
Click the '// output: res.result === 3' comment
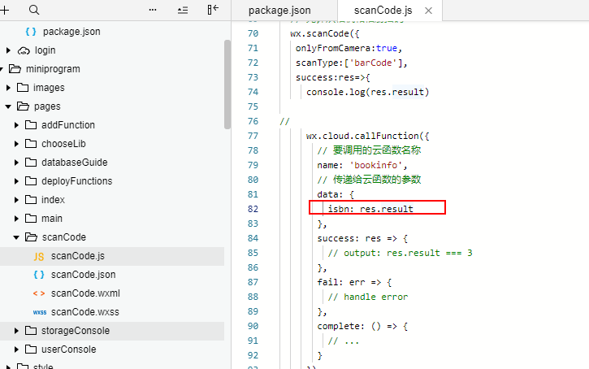pos(400,253)
